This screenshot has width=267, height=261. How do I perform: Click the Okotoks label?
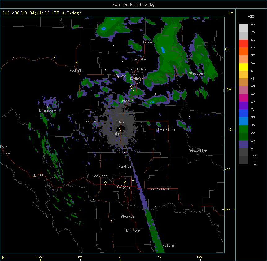(128, 217)
